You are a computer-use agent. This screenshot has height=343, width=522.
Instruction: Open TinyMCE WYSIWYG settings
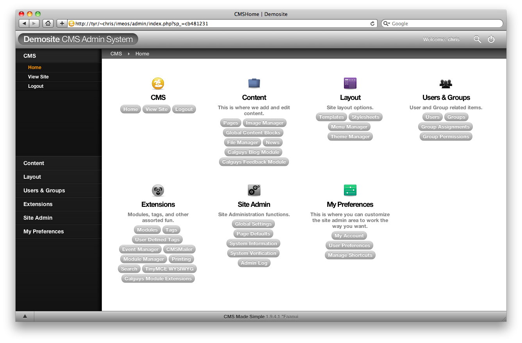[169, 269]
